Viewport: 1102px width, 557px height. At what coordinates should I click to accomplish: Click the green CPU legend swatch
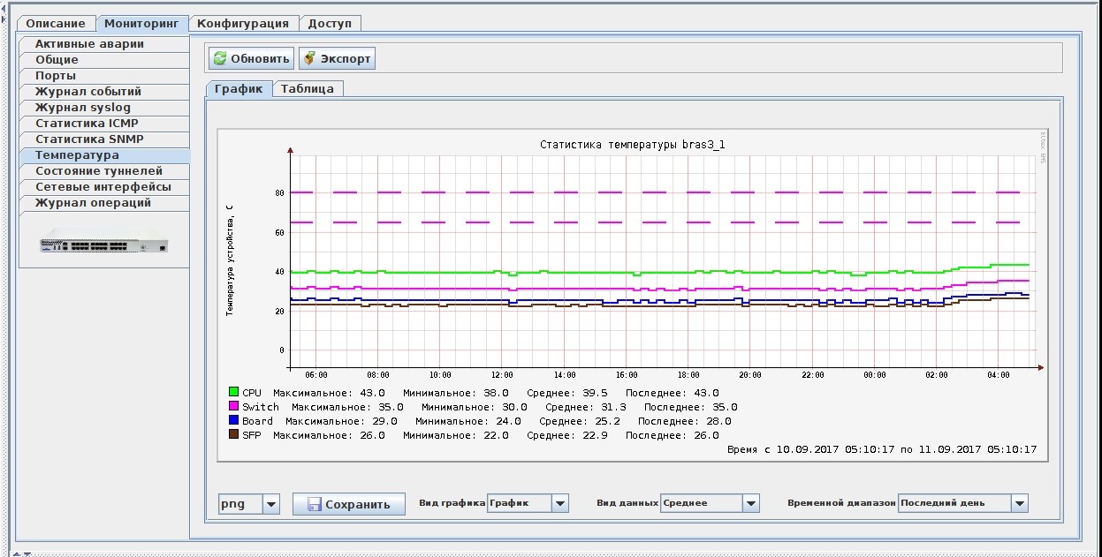(234, 392)
